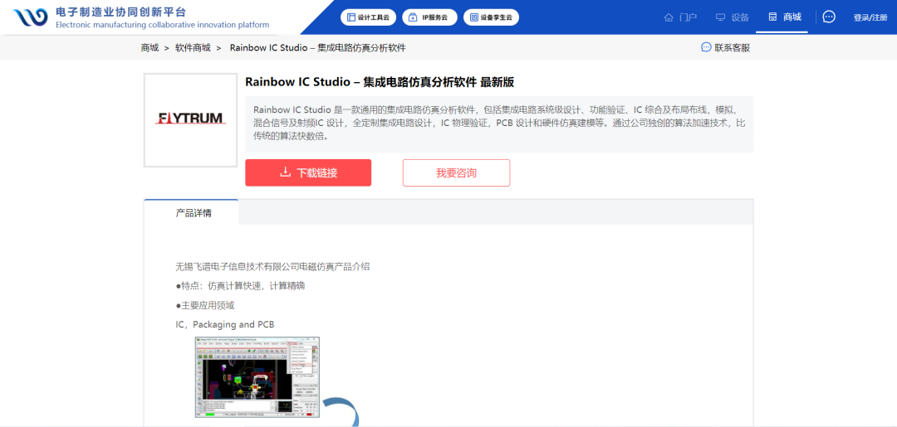897x427 pixels.
Task: Click the IC, Packaging and PCB text
Action: click(x=225, y=325)
